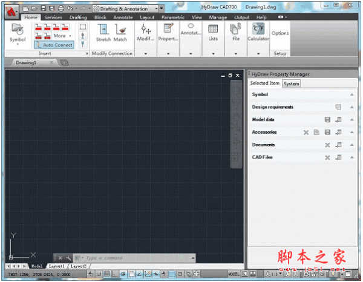Click the Options button in Setup panel
The width and height of the screenshot is (363, 282).
(x=280, y=33)
